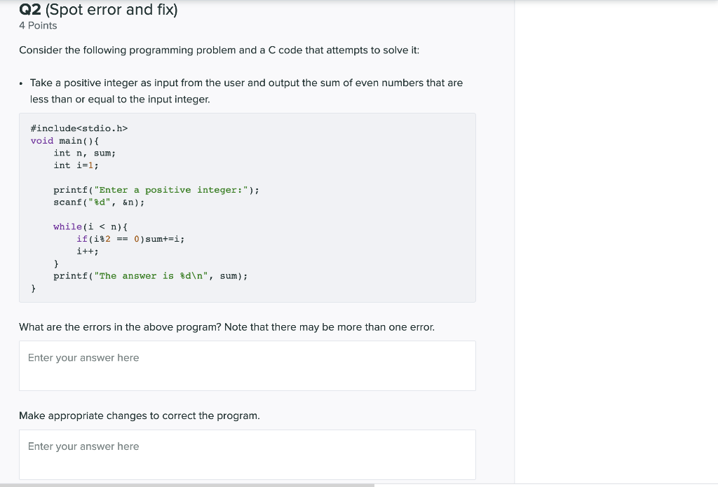Click the 'Take a positive integer as input' bullet
Screen dimensions: 718x487
(246, 83)
